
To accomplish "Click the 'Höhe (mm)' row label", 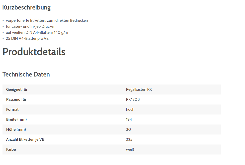I will [x=16, y=129].
